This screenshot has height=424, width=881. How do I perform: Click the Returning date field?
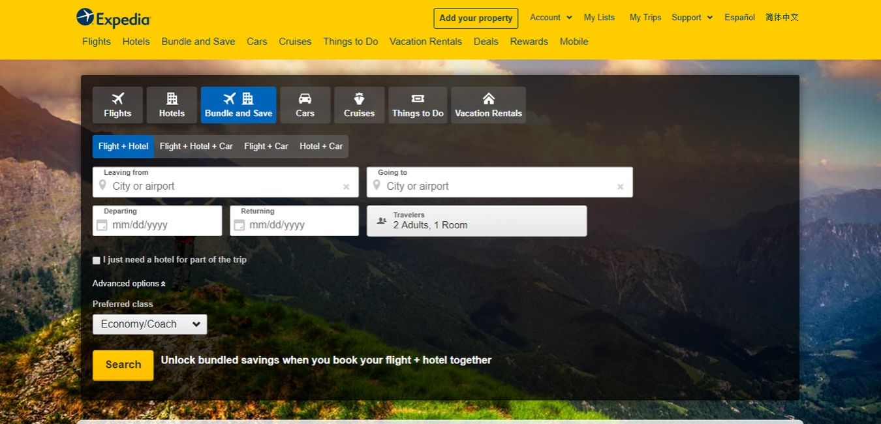click(294, 221)
